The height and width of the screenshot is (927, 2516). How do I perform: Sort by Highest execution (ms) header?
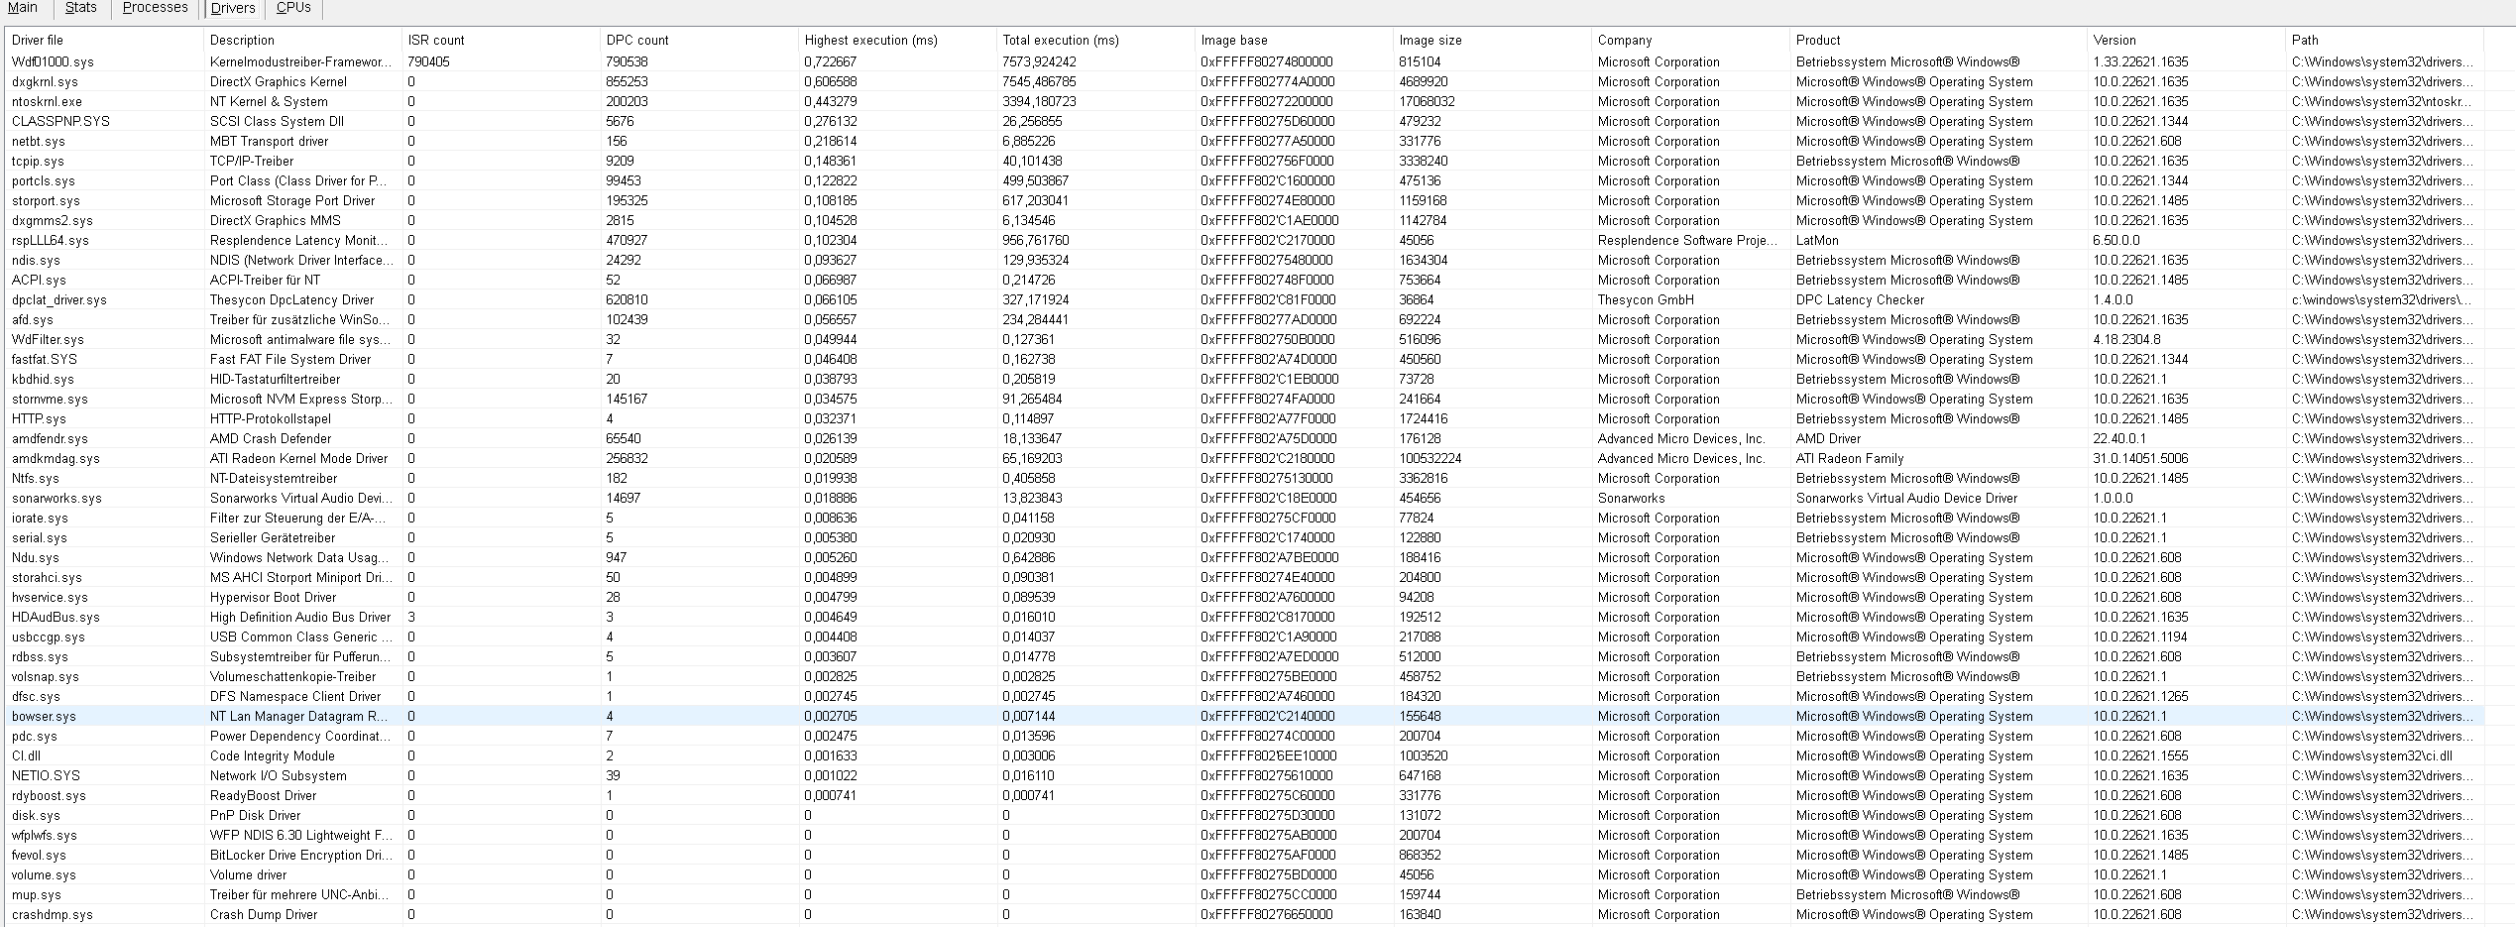click(x=896, y=40)
